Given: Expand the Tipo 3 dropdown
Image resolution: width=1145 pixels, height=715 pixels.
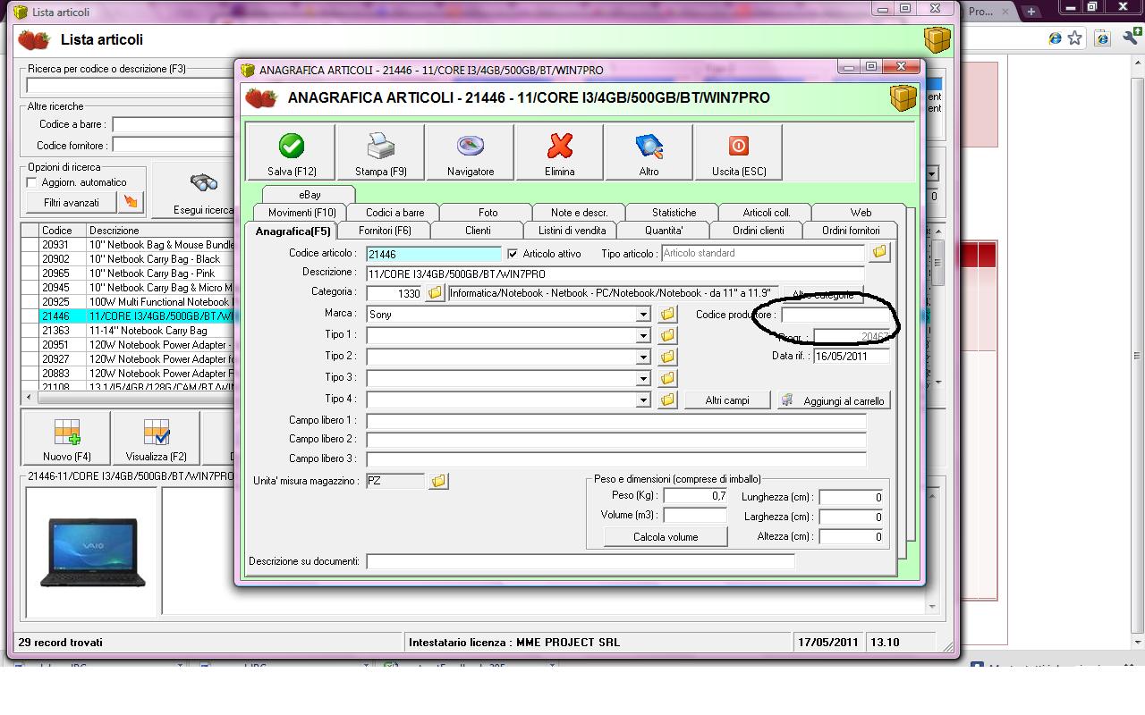Looking at the screenshot, I should click(x=642, y=378).
